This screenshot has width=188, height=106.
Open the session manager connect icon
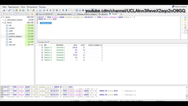(4, 10)
